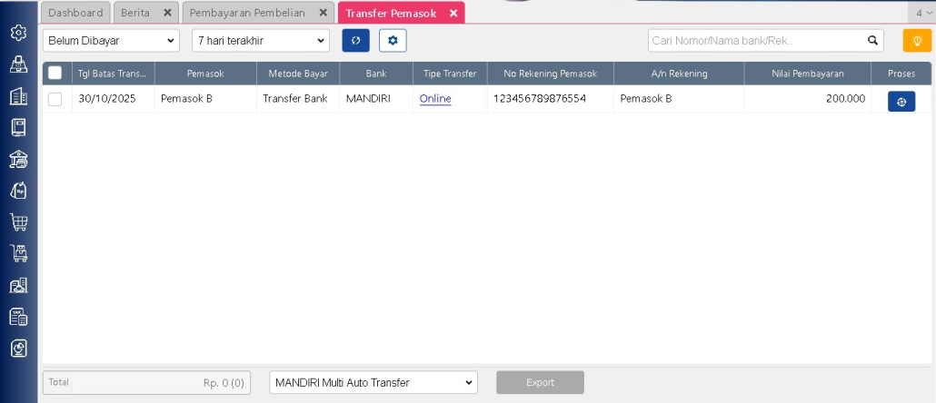Expand the 7 hari terakhir period dropdown
Image resolution: width=936 pixels, height=403 pixels.
pos(261,40)
